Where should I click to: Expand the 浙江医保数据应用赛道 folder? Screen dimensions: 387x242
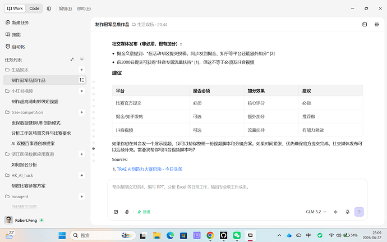[x=30, y=154]
